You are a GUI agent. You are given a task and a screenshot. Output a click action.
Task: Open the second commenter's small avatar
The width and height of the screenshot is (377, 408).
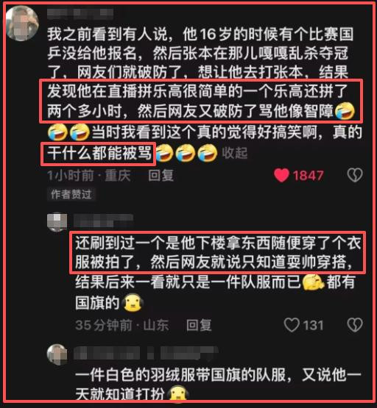[x=57, y=223]
